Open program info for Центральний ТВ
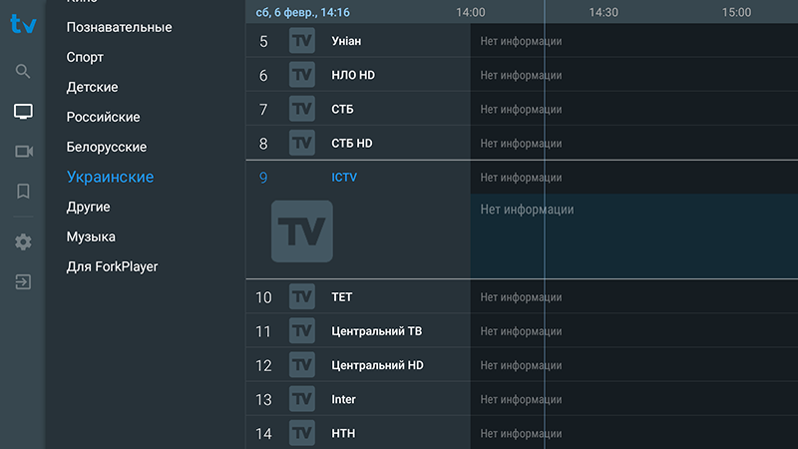The width and height of the screenshot is (798, 449). [634, 331]
